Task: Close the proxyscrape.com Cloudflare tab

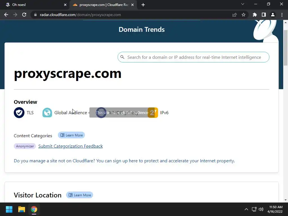Action: click(x=132, y=5)
